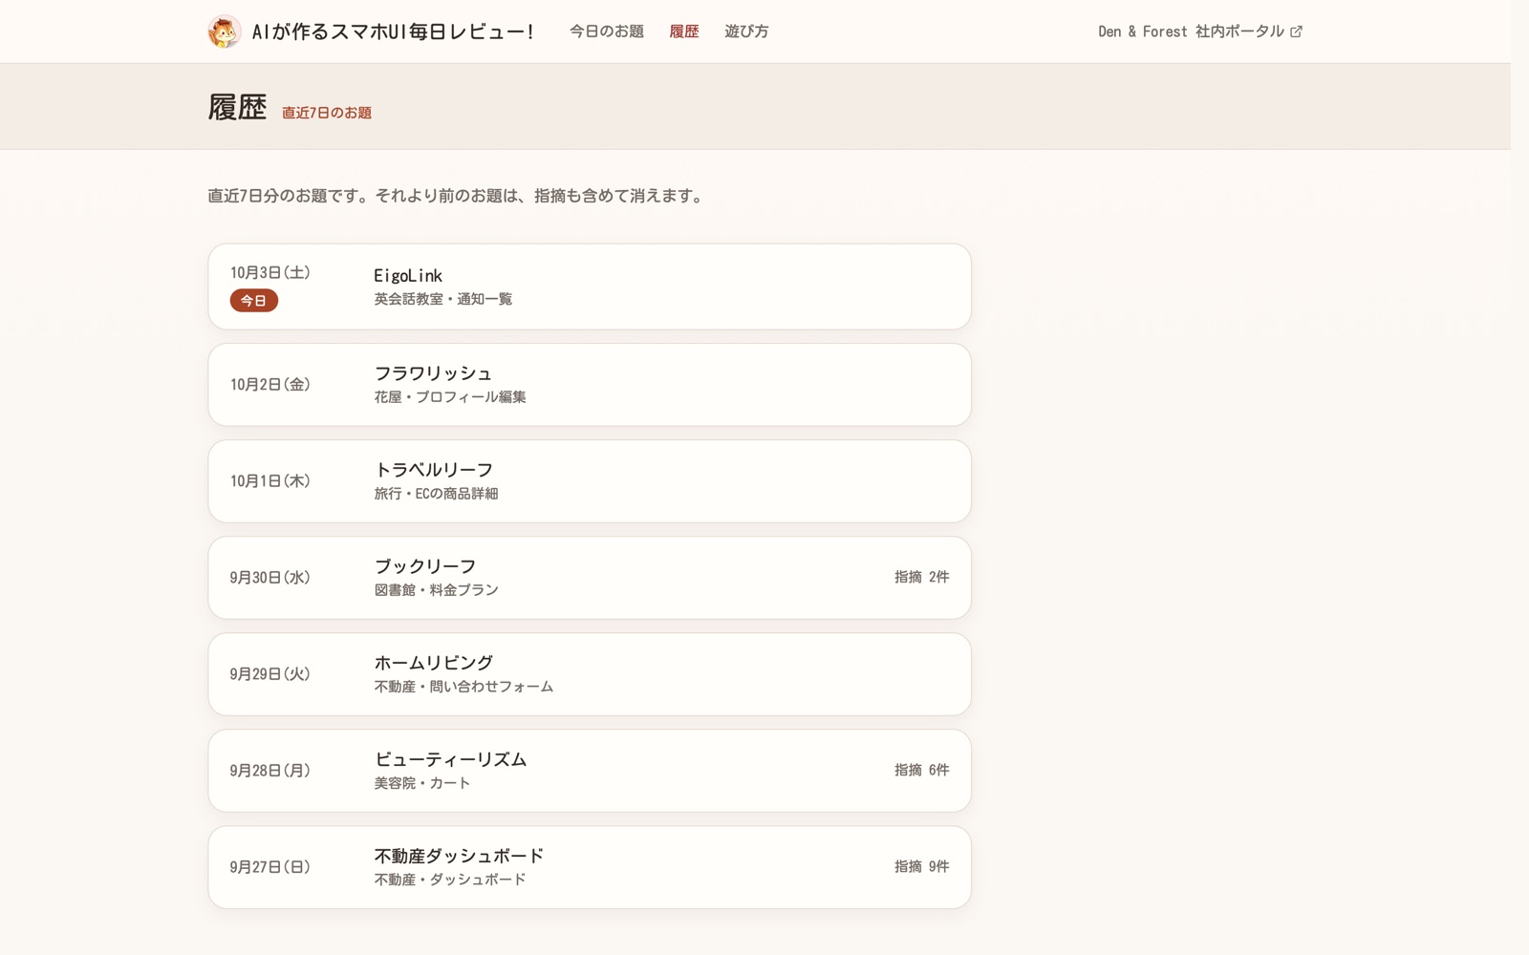Click the squirrel mascot logo icon
Screen dimensions: 1529x955
[224, 32]
